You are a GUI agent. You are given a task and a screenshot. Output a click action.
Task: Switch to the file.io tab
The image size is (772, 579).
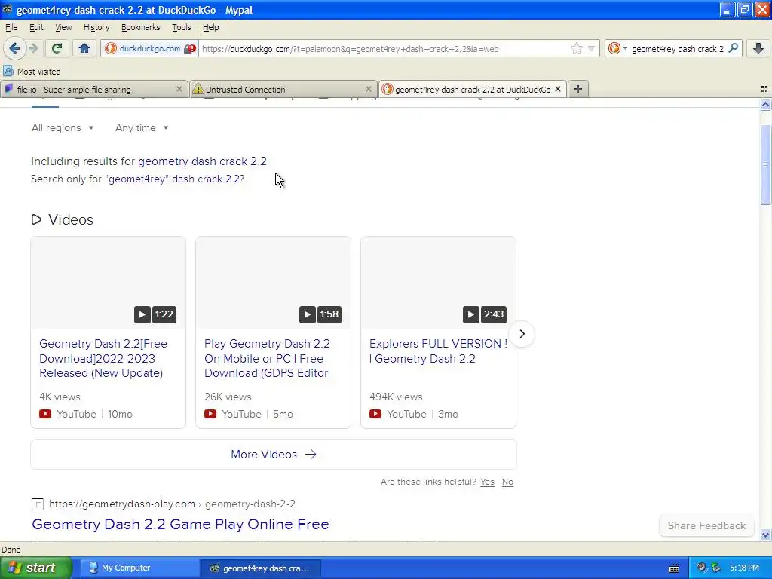(x=93, y=89)
